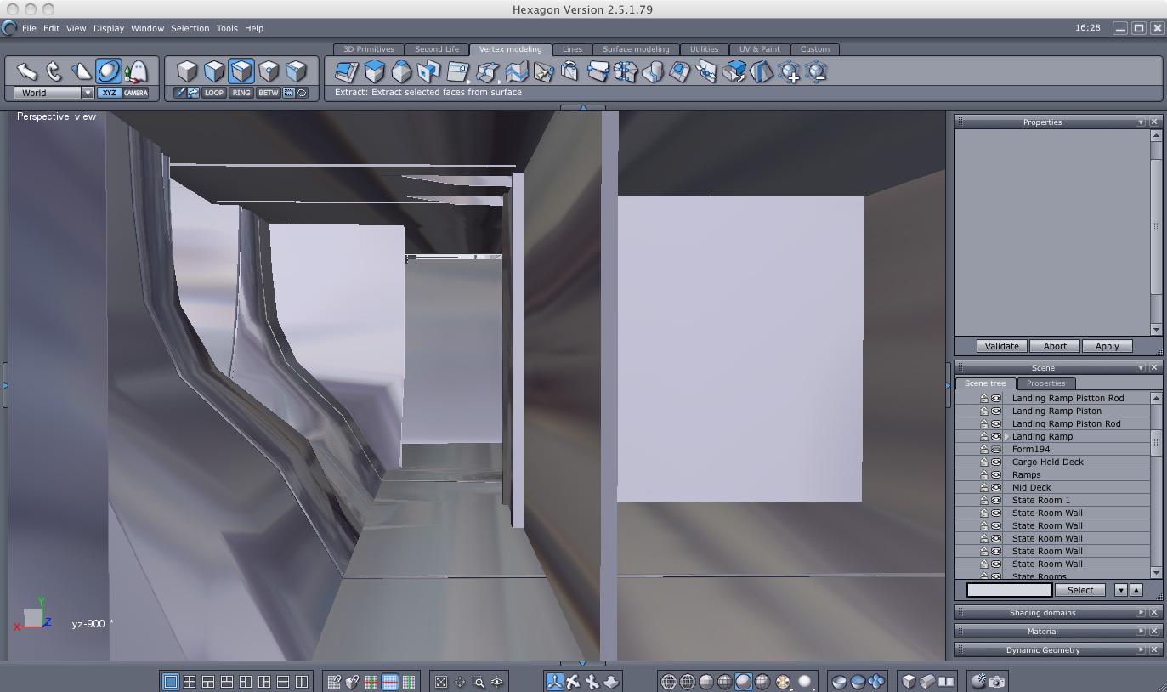Expand the Landing Ramp tree item
This screenshot has width=1167, height=692.
pos(1007,437)
